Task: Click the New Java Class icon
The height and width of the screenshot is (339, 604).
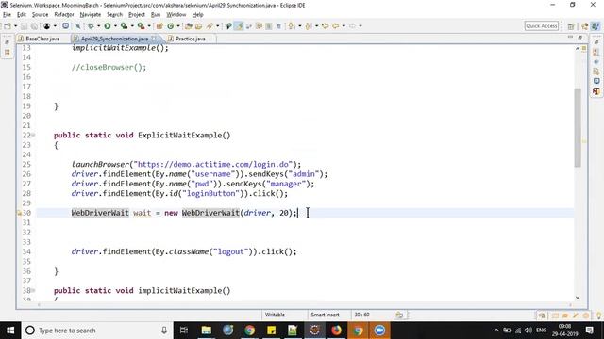Action: click(170, 26)
